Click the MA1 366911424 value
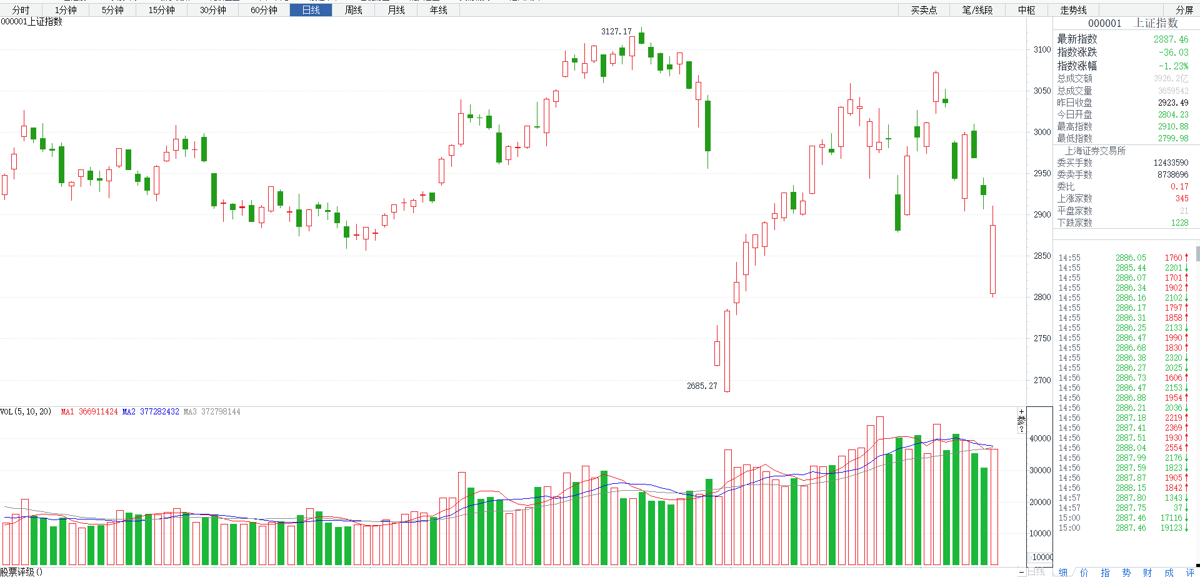 coord(89,411)
